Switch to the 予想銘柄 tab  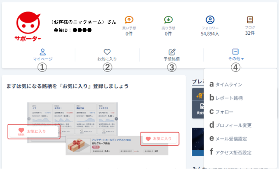coord(172,55)
